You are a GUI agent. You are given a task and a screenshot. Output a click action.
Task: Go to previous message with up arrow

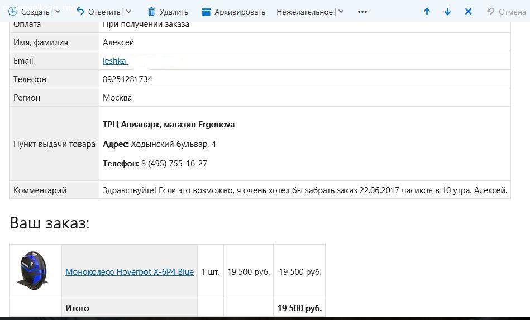pos(427,12)
